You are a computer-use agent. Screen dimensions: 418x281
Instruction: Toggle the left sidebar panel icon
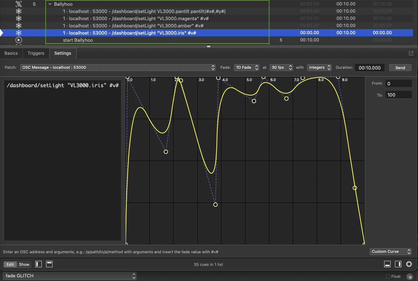point(39,264)
